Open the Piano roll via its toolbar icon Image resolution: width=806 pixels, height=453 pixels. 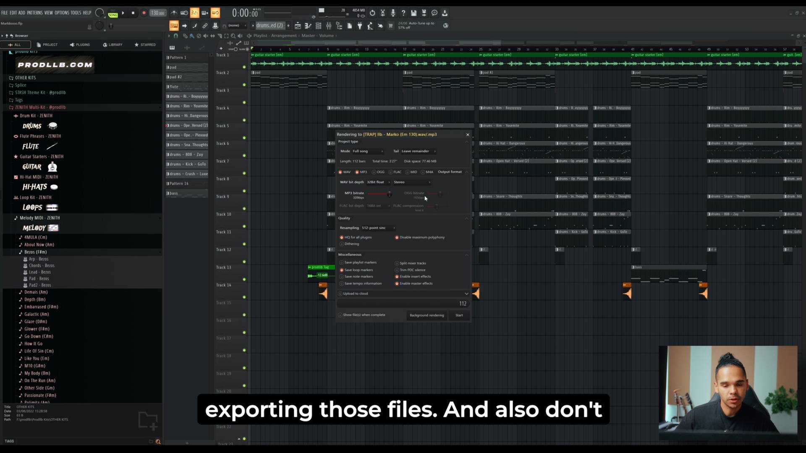coord(308,26)
